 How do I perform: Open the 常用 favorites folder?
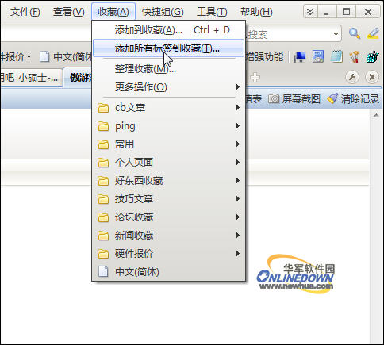[x=168, y=144]
